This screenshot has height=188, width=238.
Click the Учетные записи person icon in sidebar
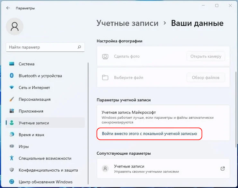(12, 123)
